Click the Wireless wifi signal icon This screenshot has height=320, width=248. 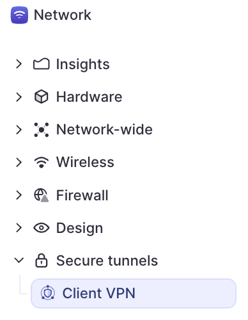[42, 163]
